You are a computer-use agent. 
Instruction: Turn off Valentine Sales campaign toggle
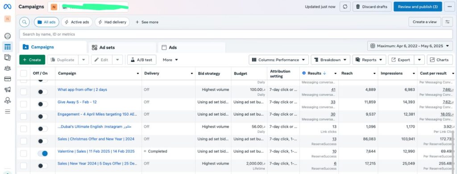tap(42, 154)
